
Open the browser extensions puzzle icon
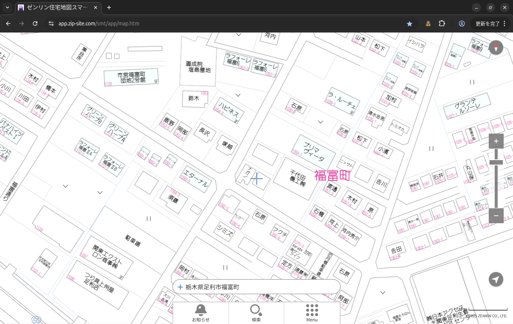tap(442, 24)
